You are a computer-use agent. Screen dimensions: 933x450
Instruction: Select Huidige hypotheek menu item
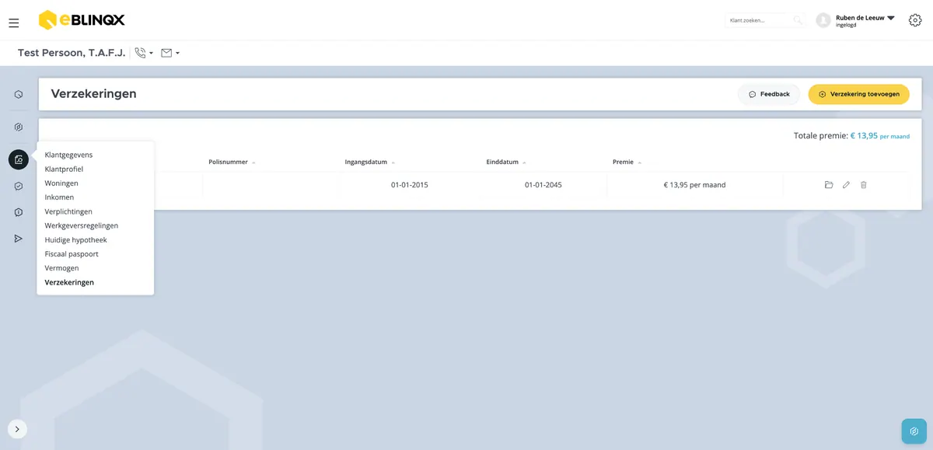tap(75, 240)
